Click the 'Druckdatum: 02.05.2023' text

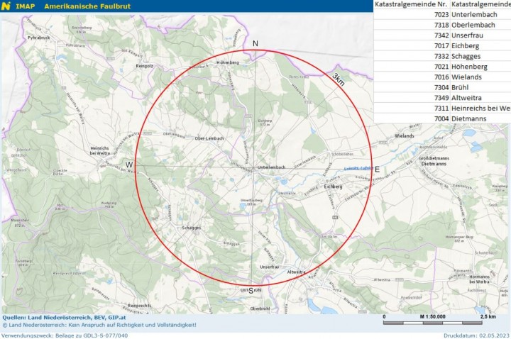476,335
